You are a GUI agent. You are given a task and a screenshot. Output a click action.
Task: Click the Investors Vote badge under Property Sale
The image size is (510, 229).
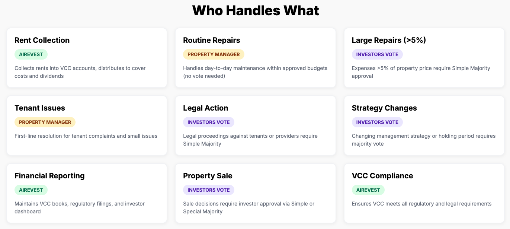(x=209, y=190)
